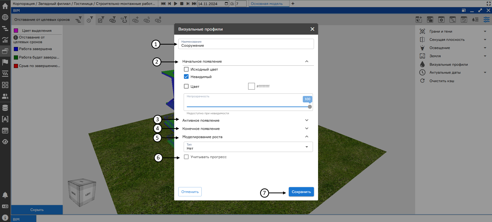The width and height of the screenshot is (492, 222).
Task: Expand the Конечное появление section
Action: 307,128
